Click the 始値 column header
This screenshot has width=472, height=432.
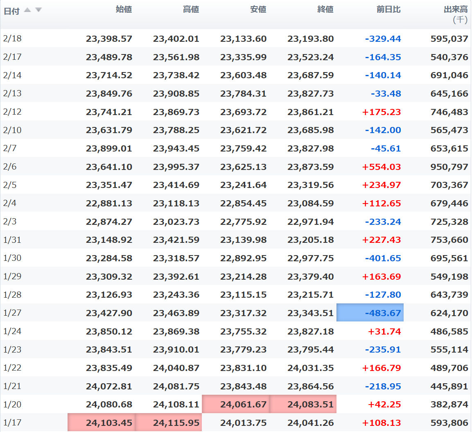coord(124,9)
